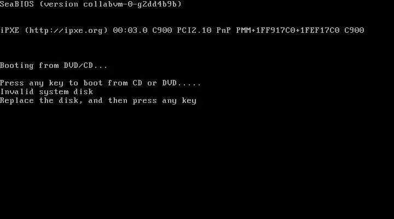Click the 00:03.0 PCI address text

pos(130,31)
